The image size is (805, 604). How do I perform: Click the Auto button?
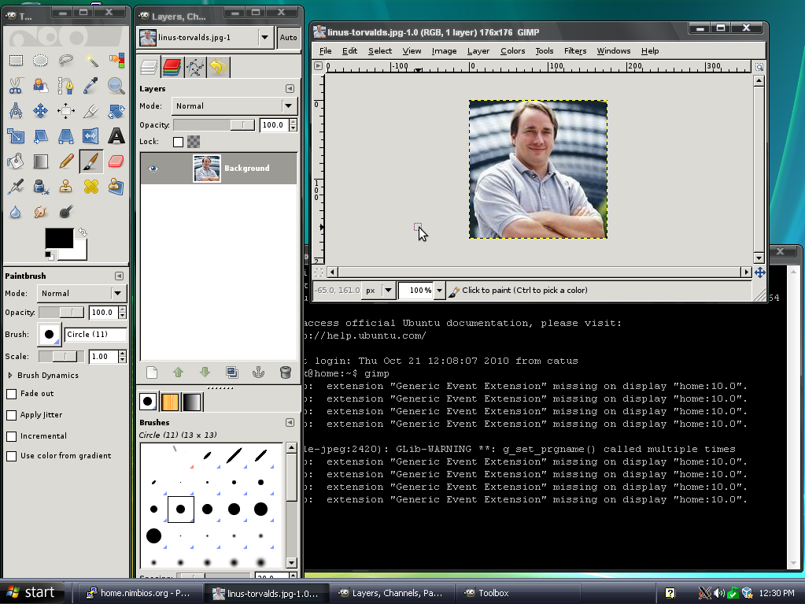pyautogui.click(x=288, y=38)
